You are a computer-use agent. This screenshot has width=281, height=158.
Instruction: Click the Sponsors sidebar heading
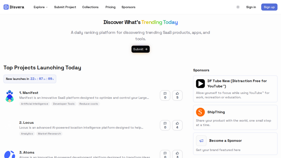tap(201, 70)
